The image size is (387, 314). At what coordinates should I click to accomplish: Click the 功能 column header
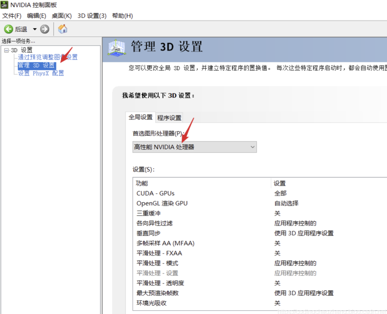coord(202,183)
